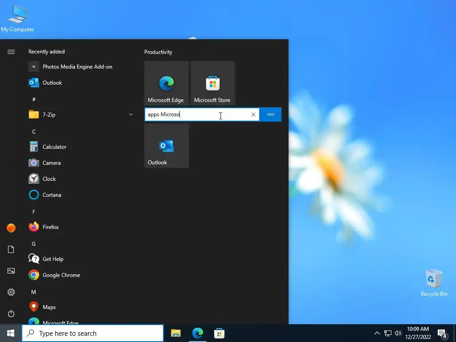The height and width of the screenshot is (342, 456).
Task: Open the Camera app
Action: (x=81, y=163)
